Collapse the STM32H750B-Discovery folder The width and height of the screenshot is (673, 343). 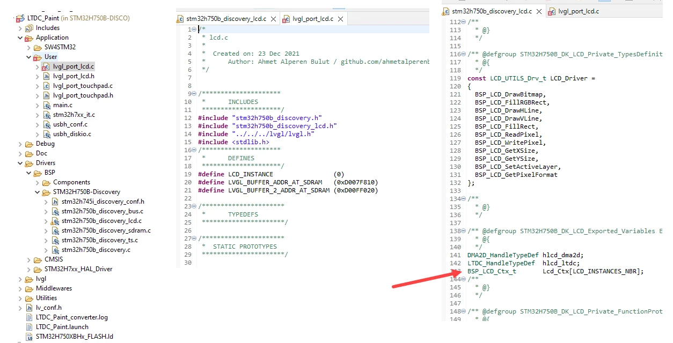(38, 192)
